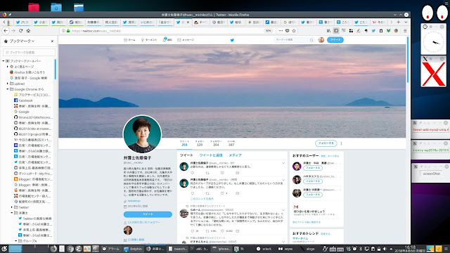
Task: Click the volume icon in system tray
Action: [385, 249]
